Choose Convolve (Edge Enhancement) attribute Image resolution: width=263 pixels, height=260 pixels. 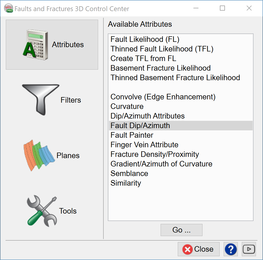tap(163, 97)
